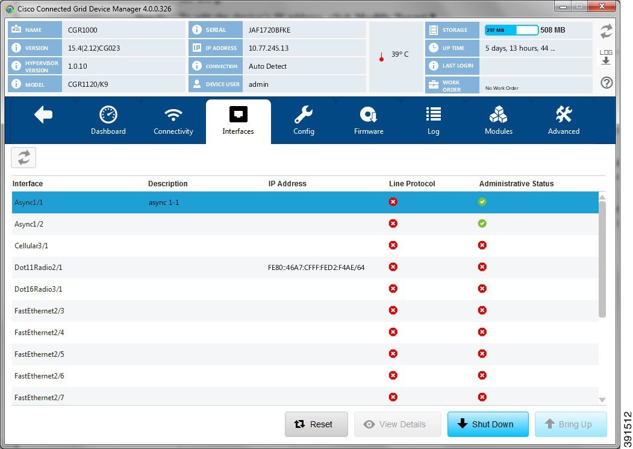Select the Async1/1 interface row
This screenshot has width=633, height=449.
[x=305, y=203]
